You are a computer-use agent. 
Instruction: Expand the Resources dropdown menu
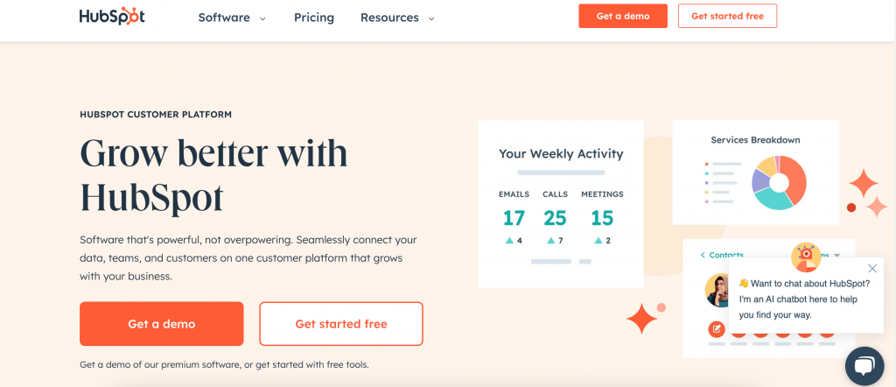[397, 18]
